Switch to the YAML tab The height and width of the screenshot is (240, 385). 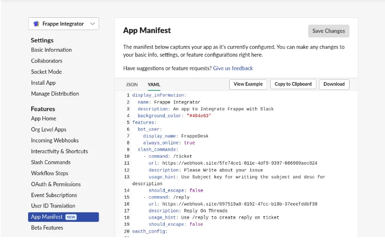point(154,84)
